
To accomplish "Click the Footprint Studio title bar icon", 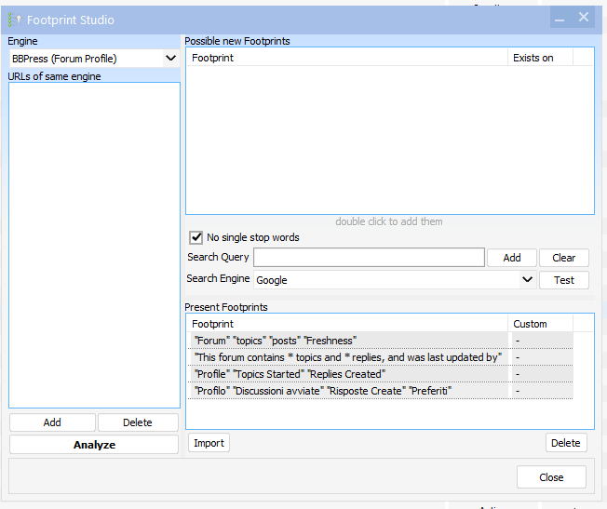I will pyautogui.click(x=15, y=20).
